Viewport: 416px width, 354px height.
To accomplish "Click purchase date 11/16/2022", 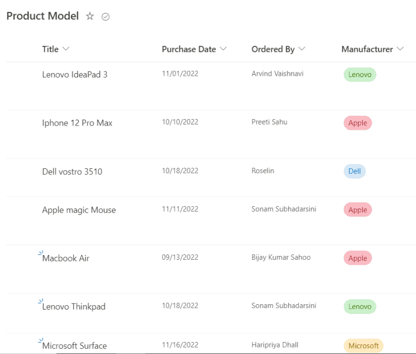I will [180, 345].
